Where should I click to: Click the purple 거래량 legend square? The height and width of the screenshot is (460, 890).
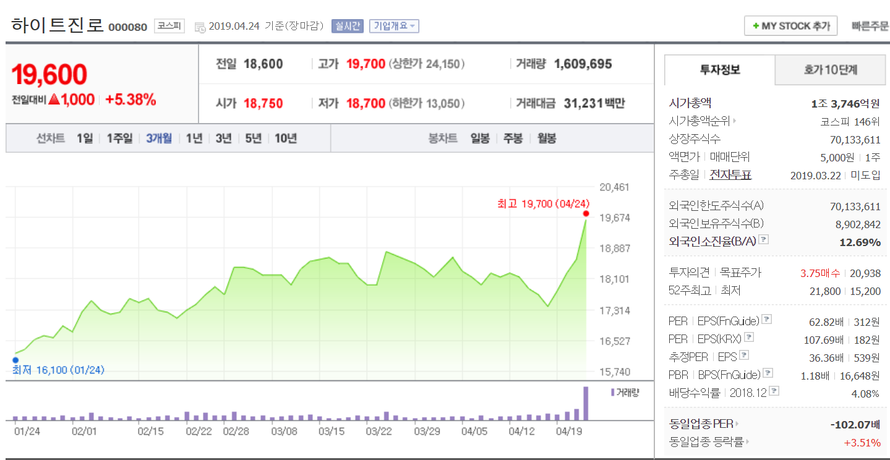[613, 392]
